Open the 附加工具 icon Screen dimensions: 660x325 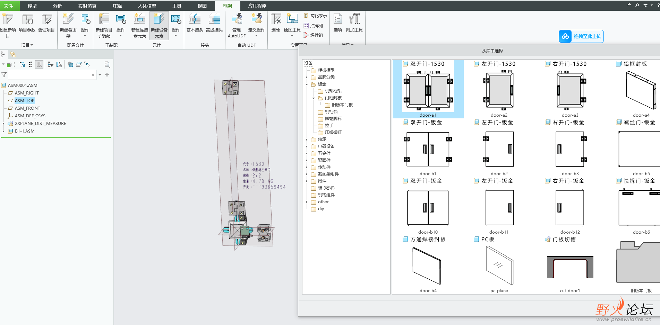[x=354, y=23]
